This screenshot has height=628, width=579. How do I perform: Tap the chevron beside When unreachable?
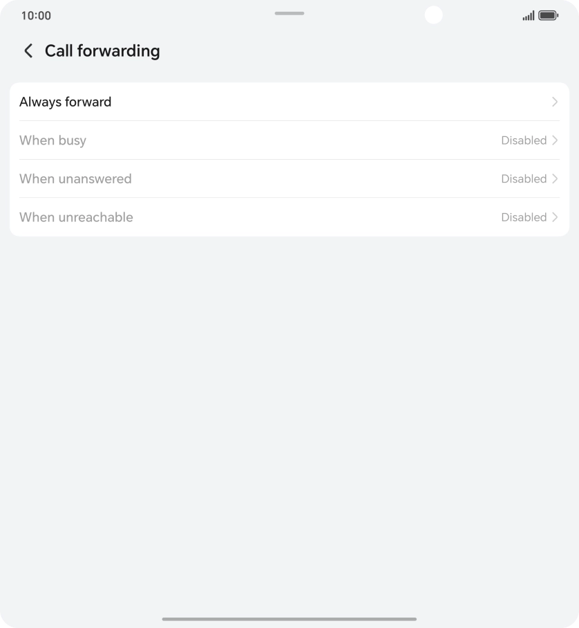[556, 216]
